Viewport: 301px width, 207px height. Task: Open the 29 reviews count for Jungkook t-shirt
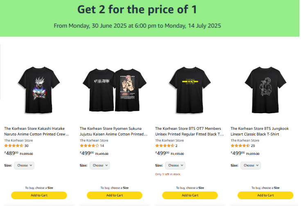pos(253,146)
